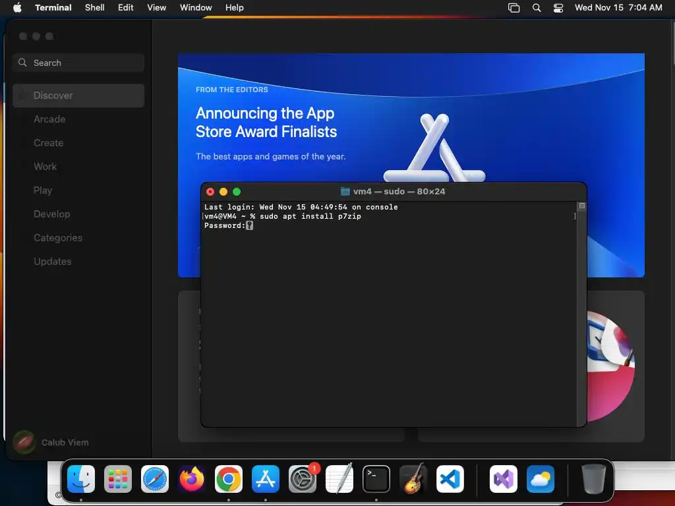Screen dimensions: 675x506
Task: Open Visual Studio from the Dock
Action: coord(504,479)
